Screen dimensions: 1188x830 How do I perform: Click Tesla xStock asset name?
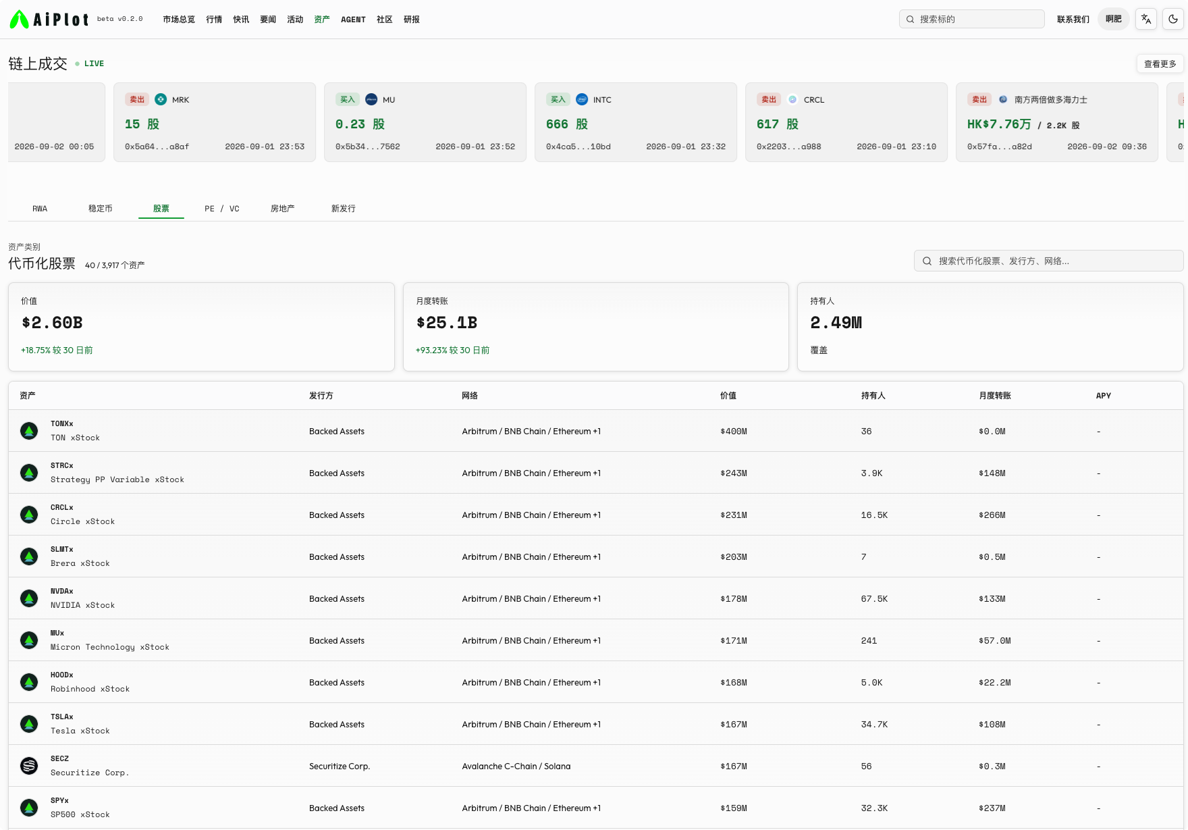tap(80, 731)
